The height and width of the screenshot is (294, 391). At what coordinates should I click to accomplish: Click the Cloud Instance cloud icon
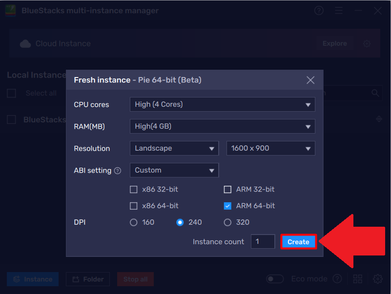click(x=25, y=43)
